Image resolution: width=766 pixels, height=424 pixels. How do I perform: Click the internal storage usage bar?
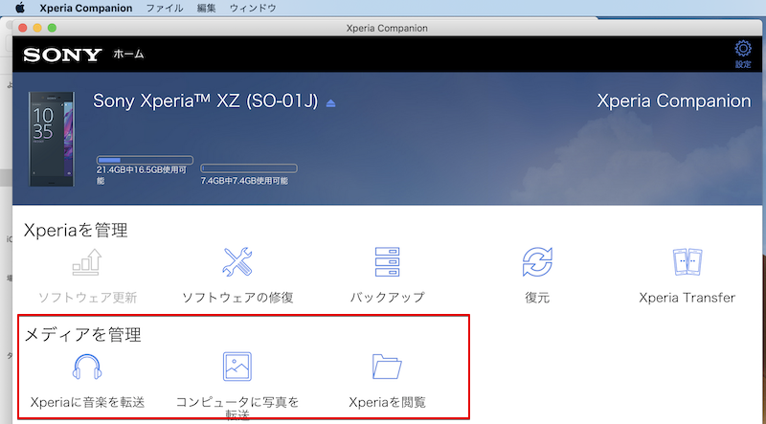[x=145, y=160]
